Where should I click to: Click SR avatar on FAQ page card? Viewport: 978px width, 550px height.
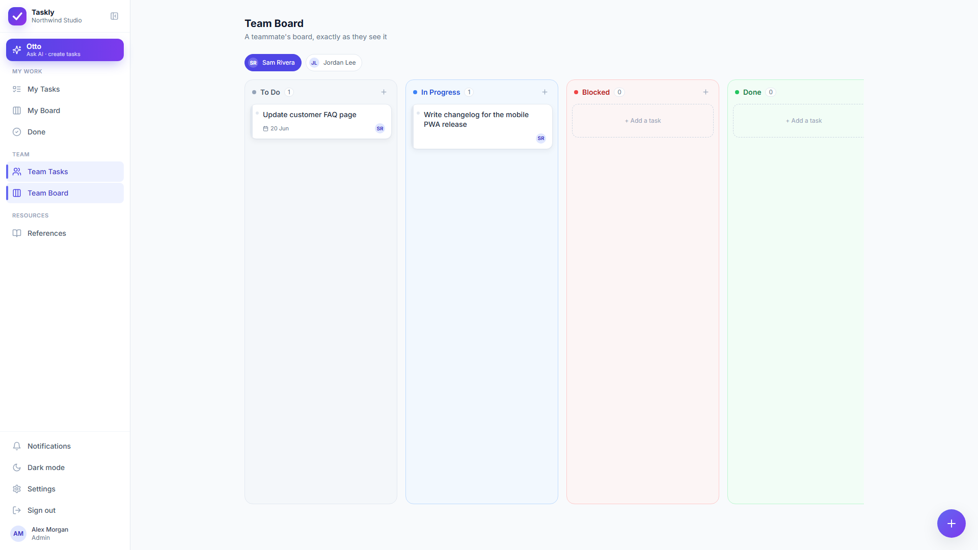[x=380, y=129]
